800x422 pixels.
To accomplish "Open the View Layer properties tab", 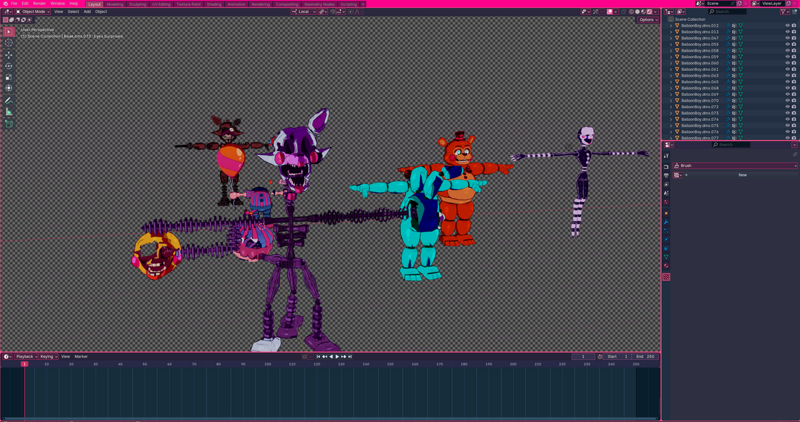I will tap(666, 184).
